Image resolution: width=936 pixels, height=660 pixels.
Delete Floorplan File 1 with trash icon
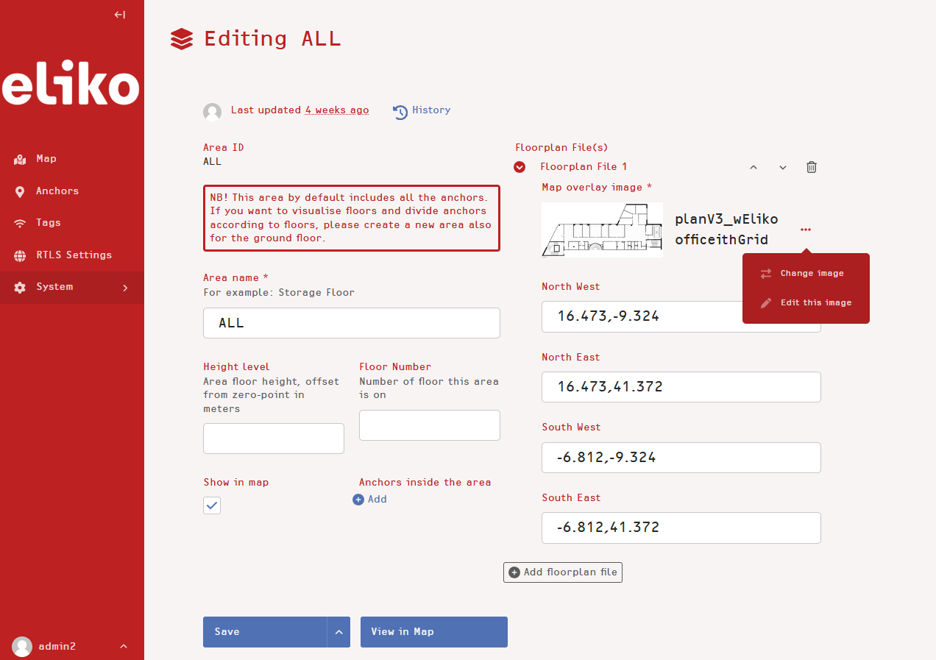(x=811, y=167)
